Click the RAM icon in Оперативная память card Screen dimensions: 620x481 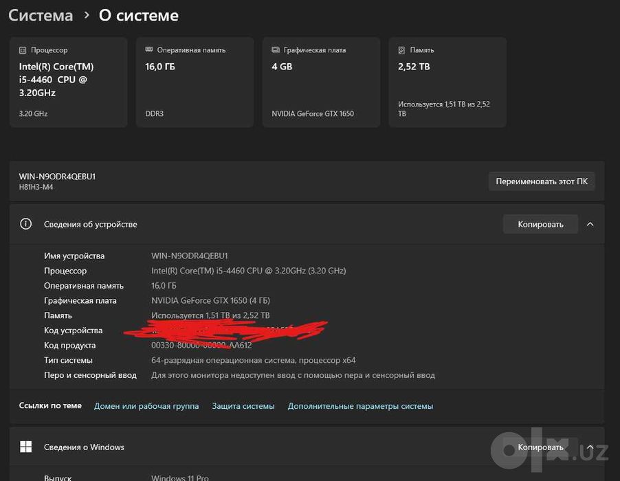coord(148,49)
